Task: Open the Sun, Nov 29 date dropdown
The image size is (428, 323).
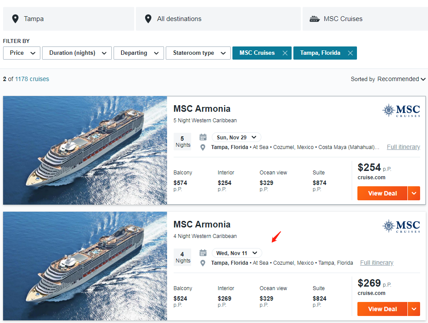Action: click(x=236, y=137)
